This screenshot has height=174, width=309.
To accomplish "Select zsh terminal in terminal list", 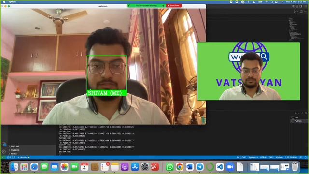I will coord(299,117).
